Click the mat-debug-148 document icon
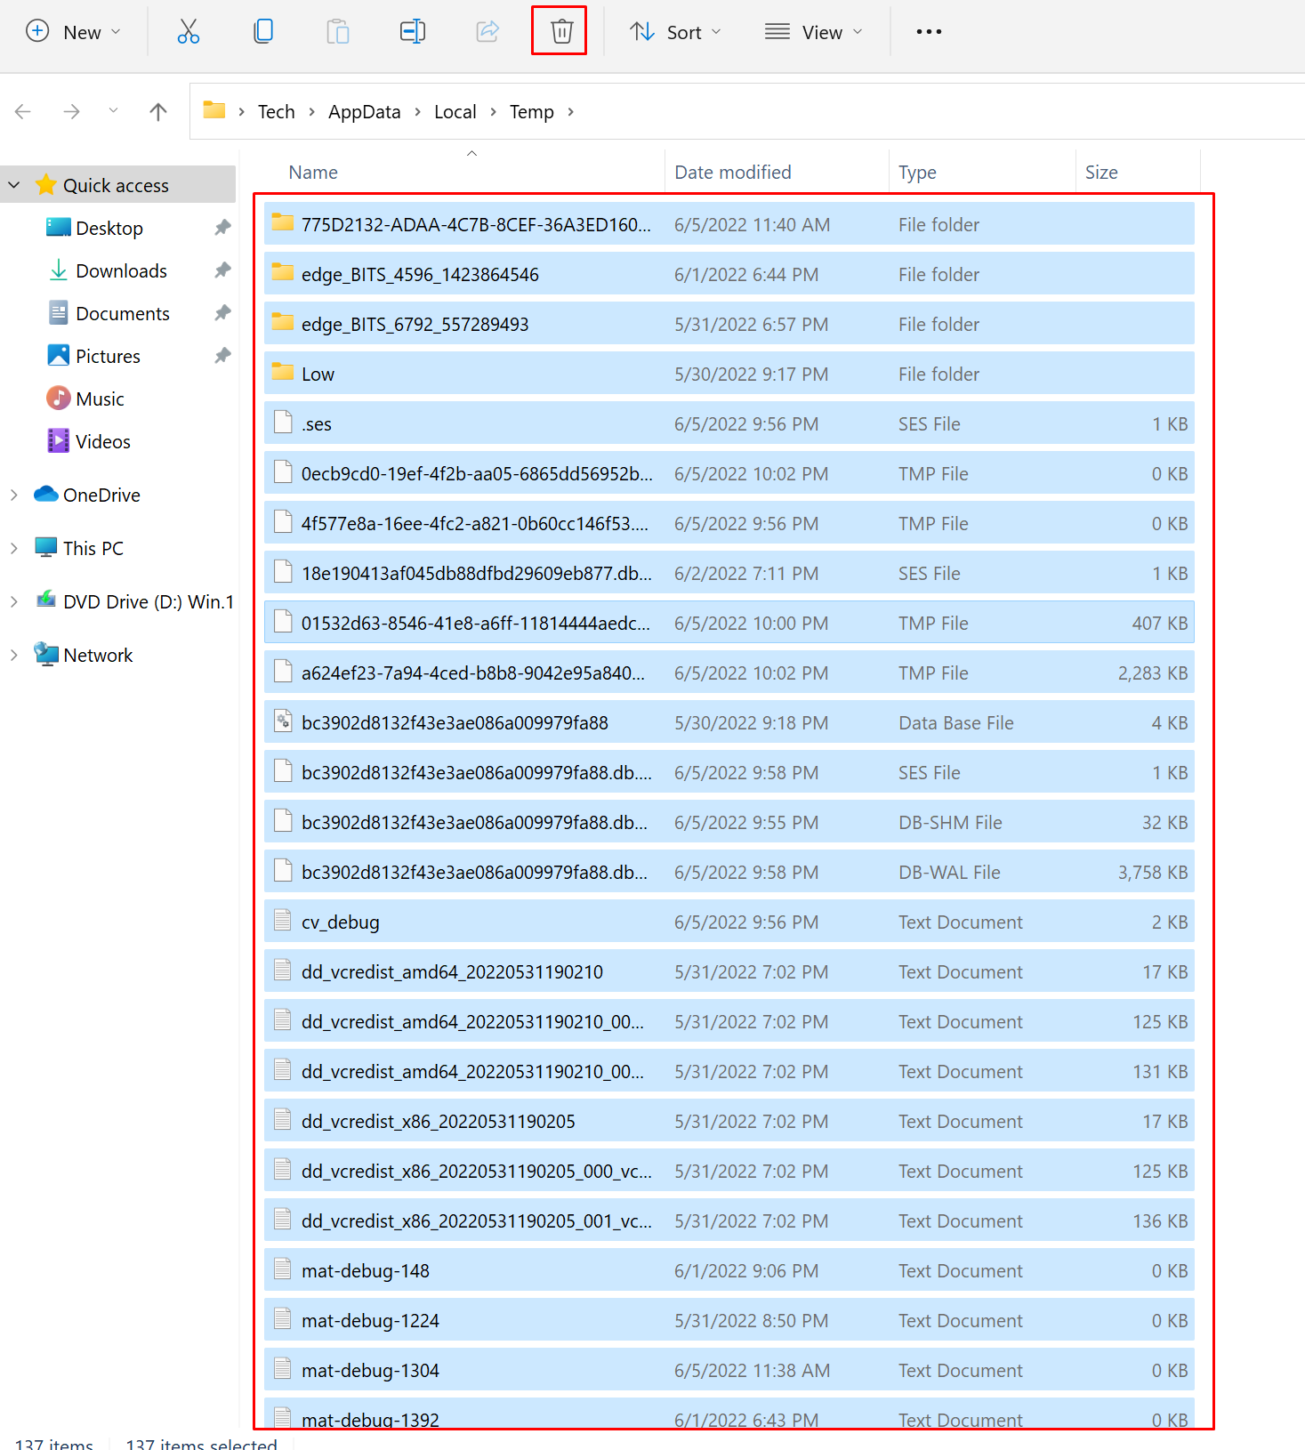 [x=283, y=1269]
